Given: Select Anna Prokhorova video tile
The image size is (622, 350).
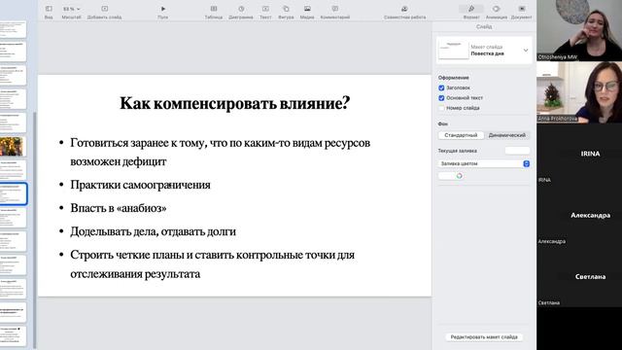Looking at the screenshot, I should [579, 92].
